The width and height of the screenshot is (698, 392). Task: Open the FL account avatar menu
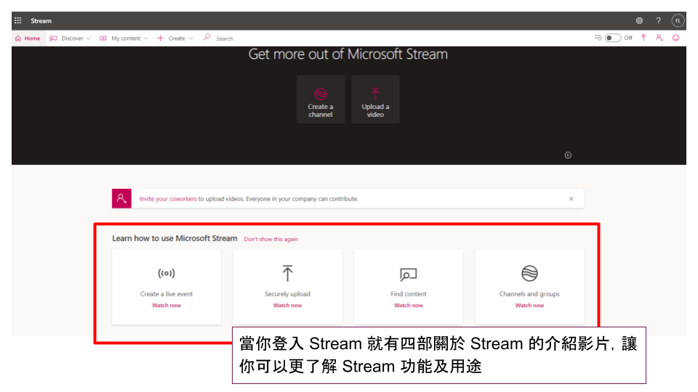678,20
